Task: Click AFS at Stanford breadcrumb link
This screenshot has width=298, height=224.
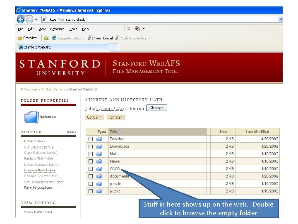Action: coord(53,89)
